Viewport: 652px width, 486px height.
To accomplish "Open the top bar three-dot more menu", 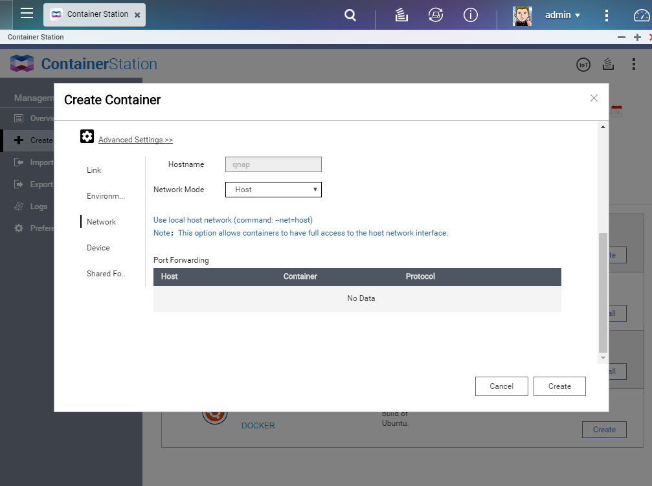I will pyautogui.click(x=607, y=16).
